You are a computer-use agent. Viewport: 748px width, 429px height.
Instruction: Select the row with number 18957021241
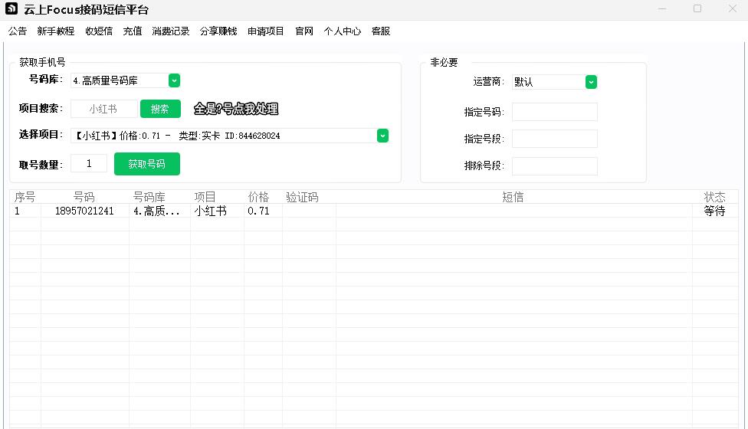84,211
